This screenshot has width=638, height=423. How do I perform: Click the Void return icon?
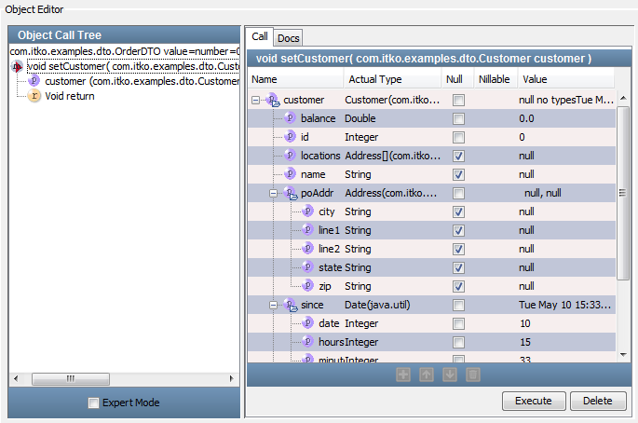pyautogui.click(x=34, y=97)
